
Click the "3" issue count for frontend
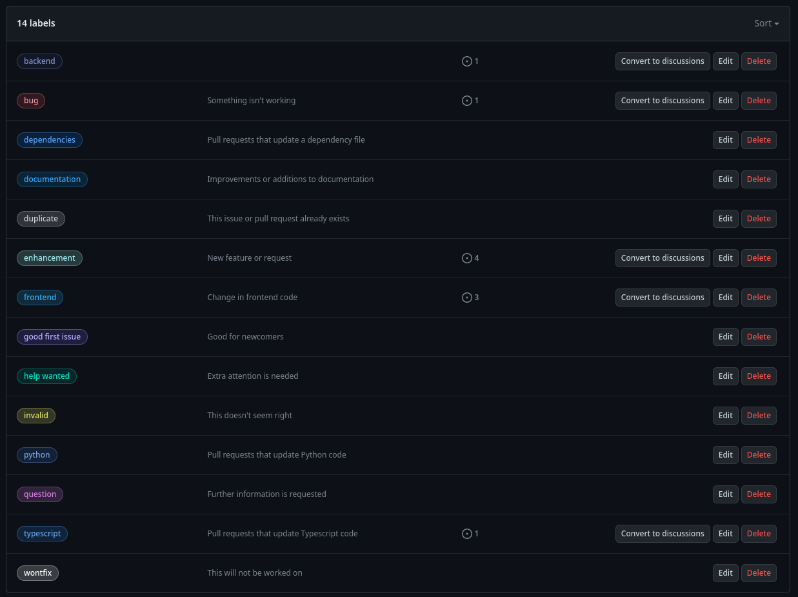pyautogui.click(x=477, y=297)
